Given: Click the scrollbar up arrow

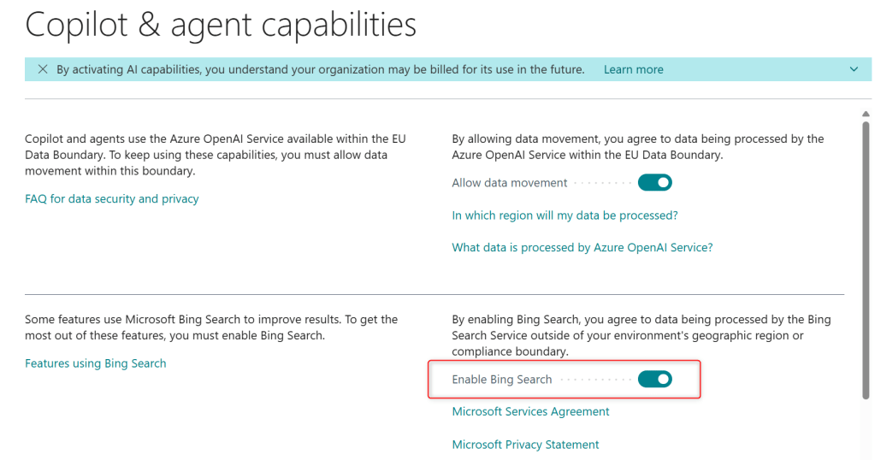Looking at the screenshot, I should click(866, 112).
